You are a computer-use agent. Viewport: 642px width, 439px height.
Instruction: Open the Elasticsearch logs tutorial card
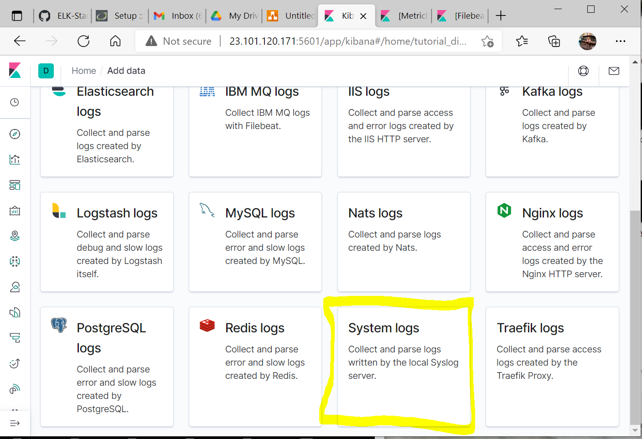107,131
